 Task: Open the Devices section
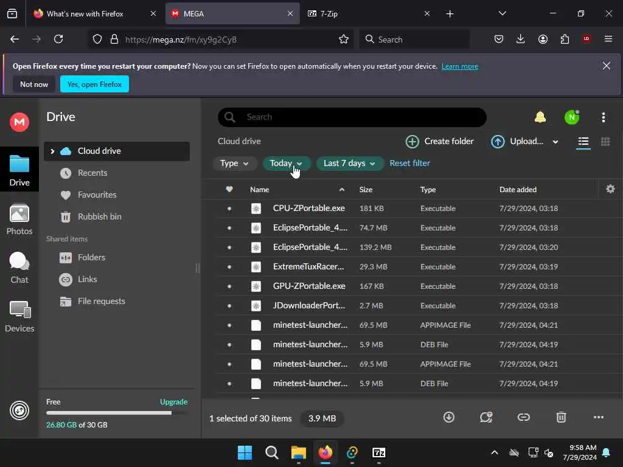point(19,316)
